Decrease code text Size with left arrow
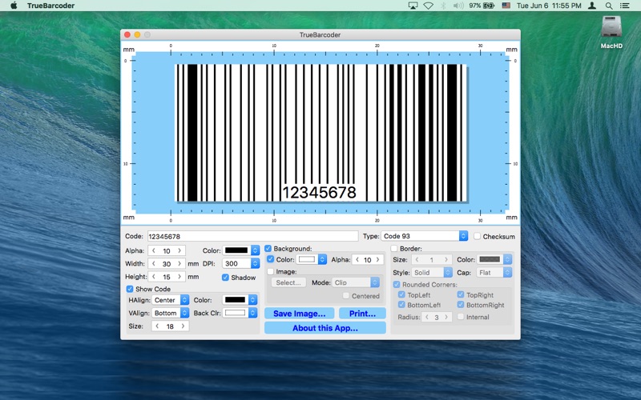This screenshot has height=400, width=641. pos(157,326)
